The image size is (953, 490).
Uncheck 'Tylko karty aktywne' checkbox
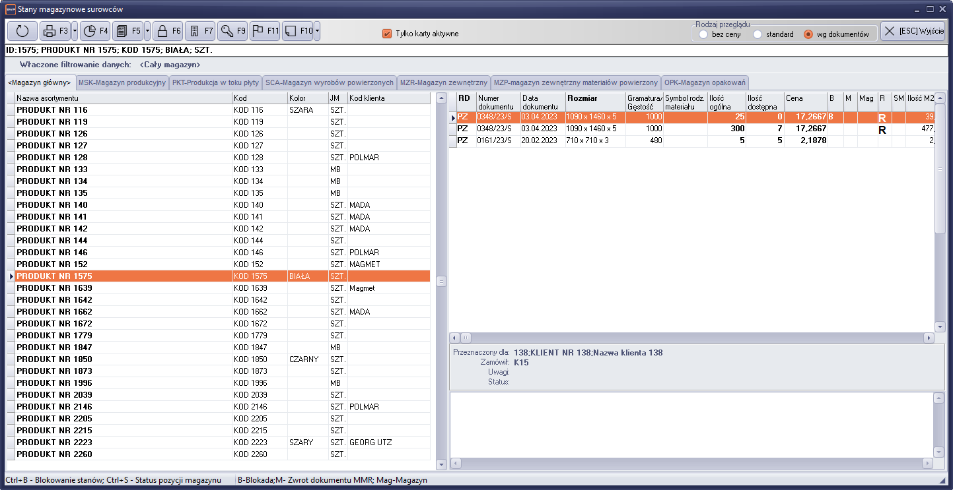[x=388, y=34]
